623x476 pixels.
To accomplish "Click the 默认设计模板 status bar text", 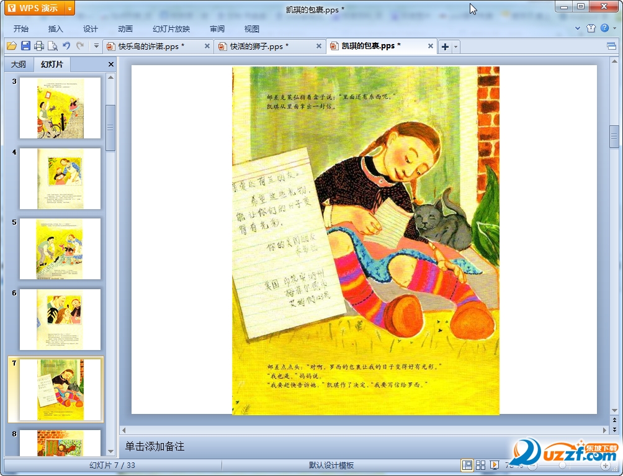I will (331, 465).
